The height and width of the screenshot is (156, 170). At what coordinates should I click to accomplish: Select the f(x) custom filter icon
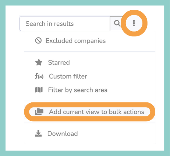[39, 76]
